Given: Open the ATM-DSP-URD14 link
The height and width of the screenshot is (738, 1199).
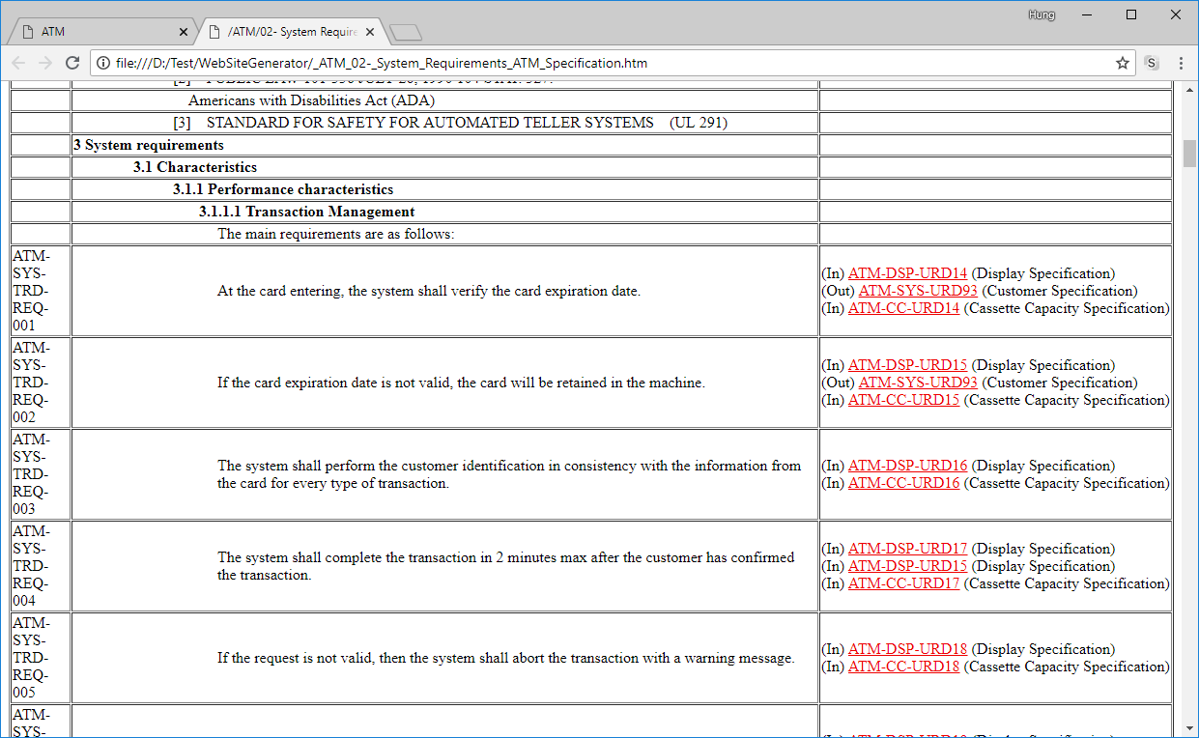Looking at the screenshot, I should [x=907, y=273].
